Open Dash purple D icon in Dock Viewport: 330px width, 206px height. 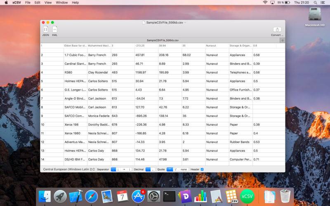click(x=185, y=197)
